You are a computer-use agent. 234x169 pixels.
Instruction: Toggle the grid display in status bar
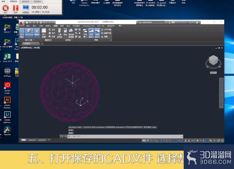148,140
